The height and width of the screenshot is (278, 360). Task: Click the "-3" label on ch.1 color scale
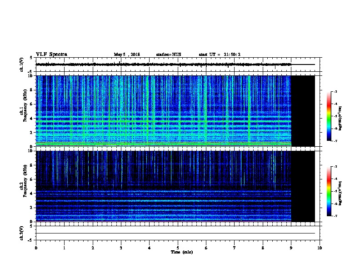click(335, 91)
